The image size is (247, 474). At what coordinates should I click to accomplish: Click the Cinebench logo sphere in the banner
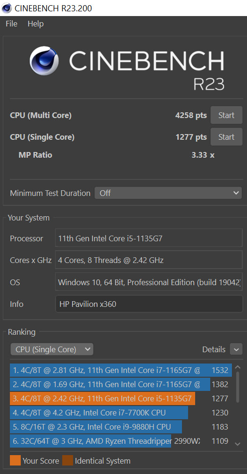point(44,61)
